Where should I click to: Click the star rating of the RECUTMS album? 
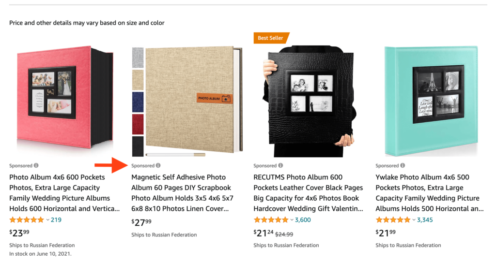click(x=271, y=220)
